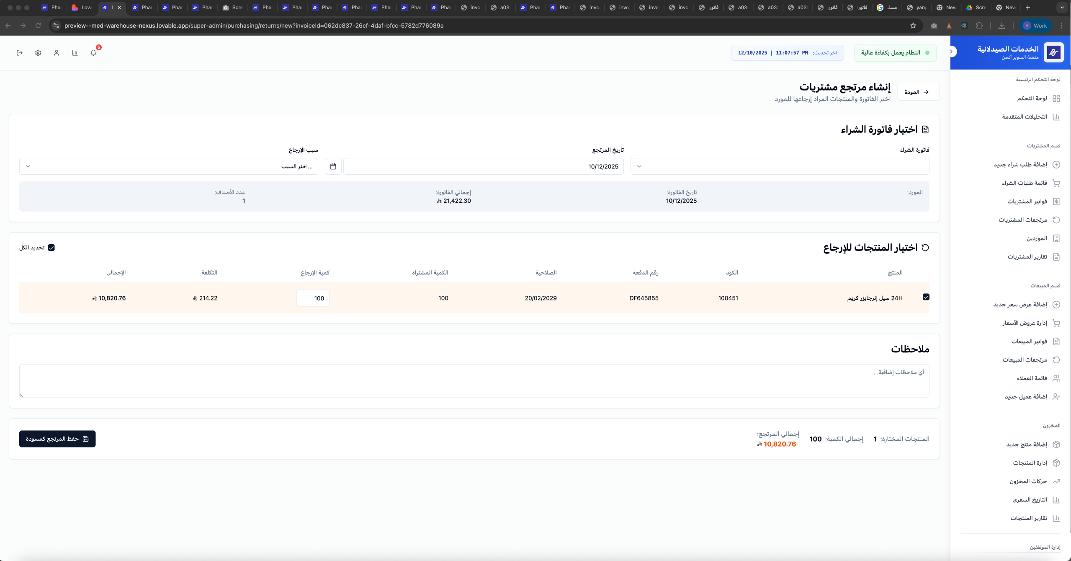Open the notifications bell icon

tap(93, 53)
